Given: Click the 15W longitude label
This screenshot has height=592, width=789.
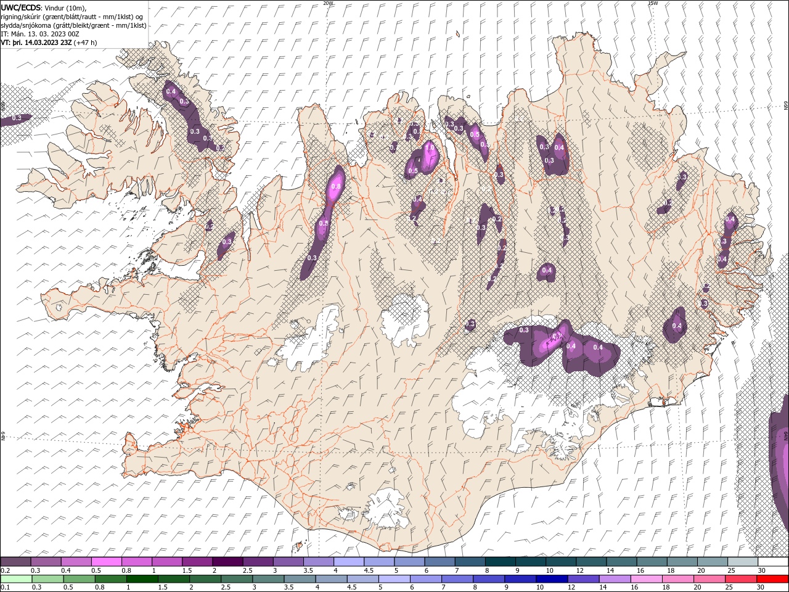Looking at the screenshot, I should point(653,3).
